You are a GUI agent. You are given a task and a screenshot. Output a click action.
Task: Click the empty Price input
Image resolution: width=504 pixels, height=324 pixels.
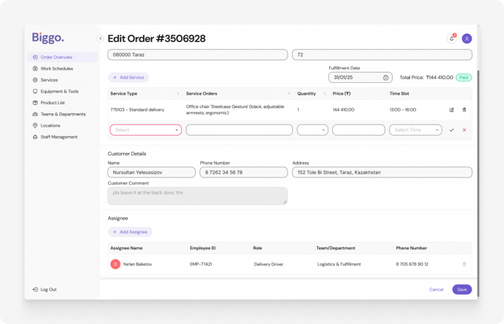point(359,130)
